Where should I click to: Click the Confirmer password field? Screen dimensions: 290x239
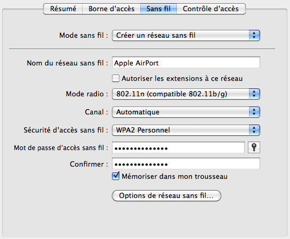[x=186, y=163]
